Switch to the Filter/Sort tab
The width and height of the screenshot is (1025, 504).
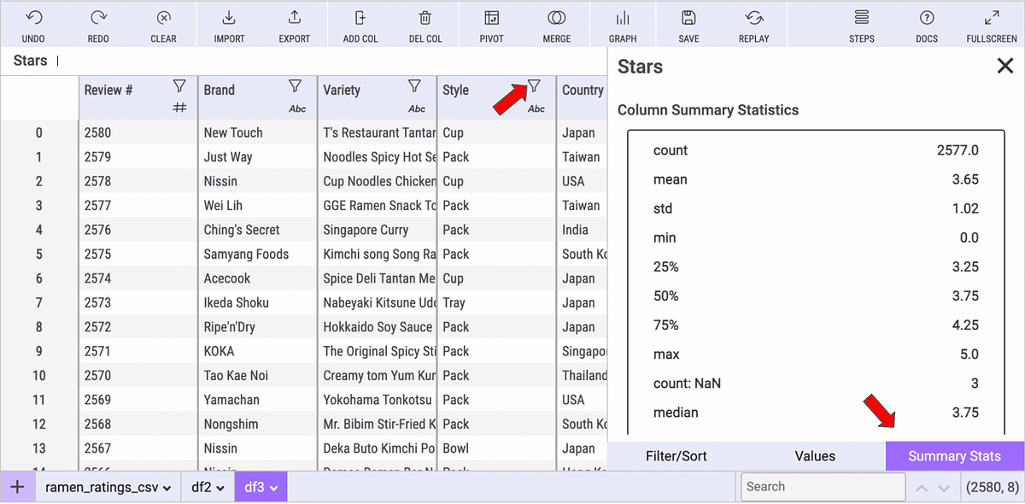pyautogui.click(x=676, y=456)
